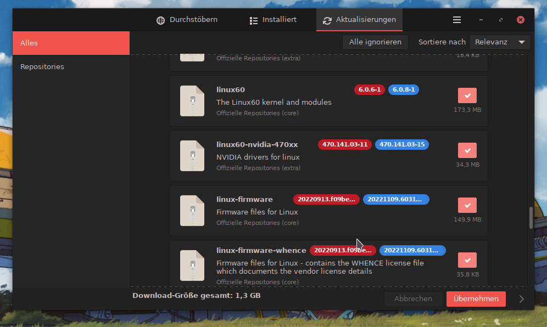Screen dimensions: 547x327
Task: Uncheck the linux60 update checkbox
Action: (467, 95)
